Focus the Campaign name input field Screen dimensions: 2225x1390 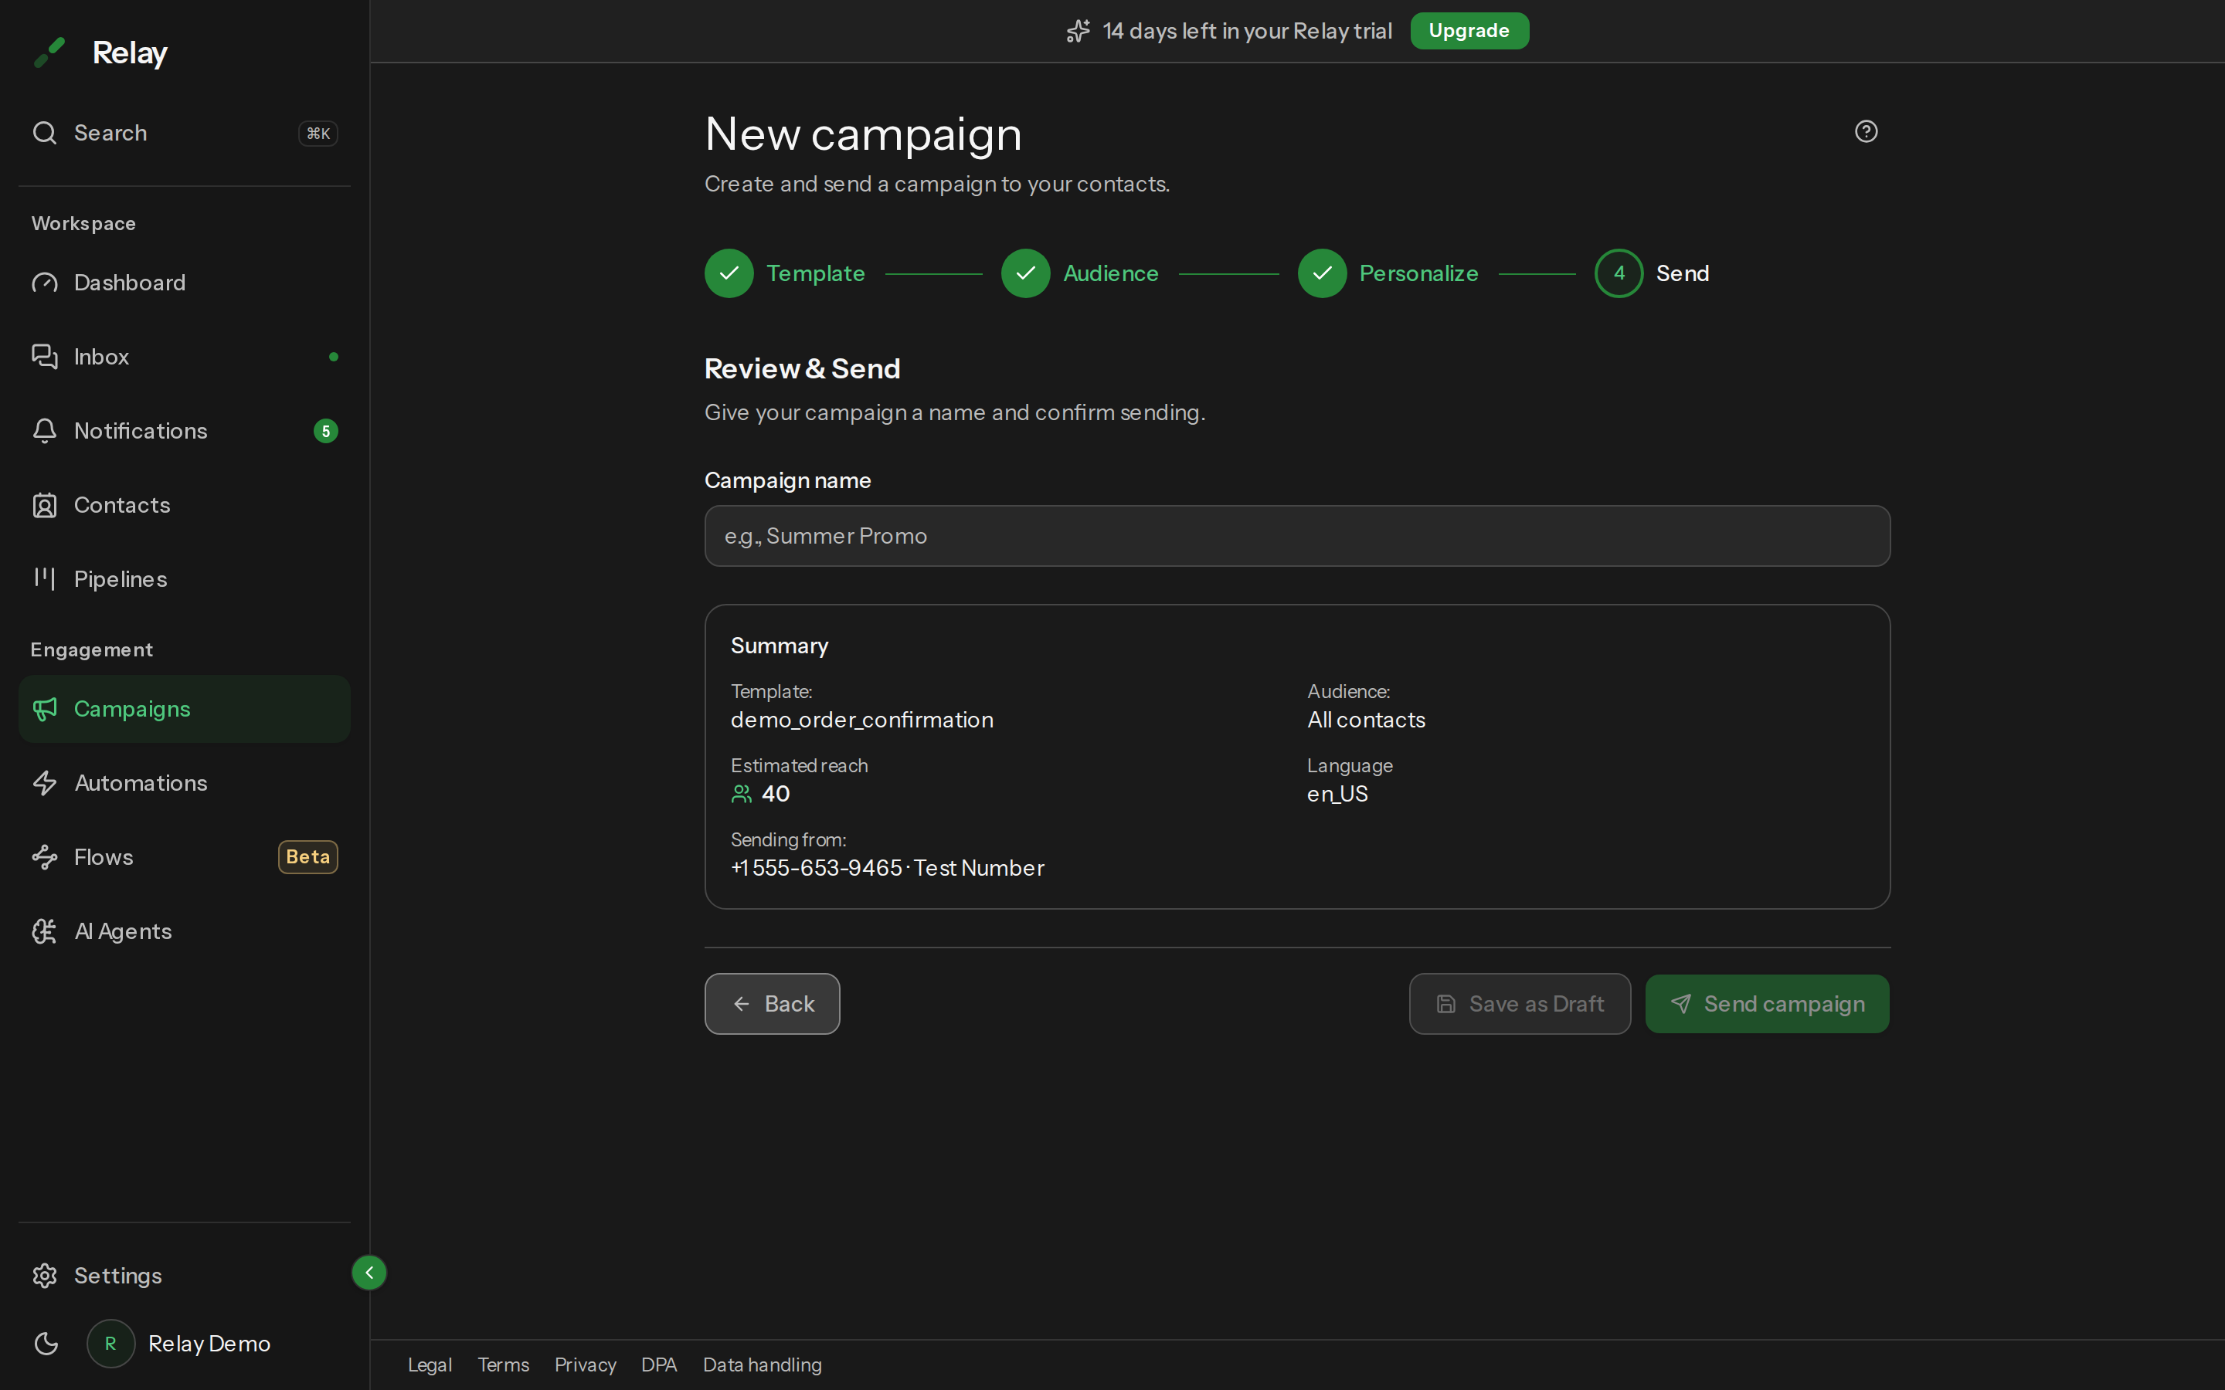1297,536
